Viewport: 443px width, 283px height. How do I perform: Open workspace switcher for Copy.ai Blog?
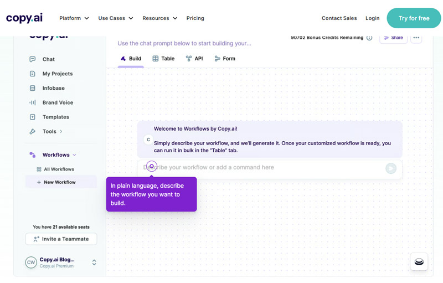[94, 263]
